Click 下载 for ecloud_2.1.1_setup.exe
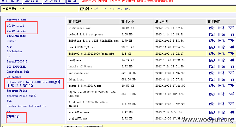Screen dimensions: 236x127 [231, 35]
